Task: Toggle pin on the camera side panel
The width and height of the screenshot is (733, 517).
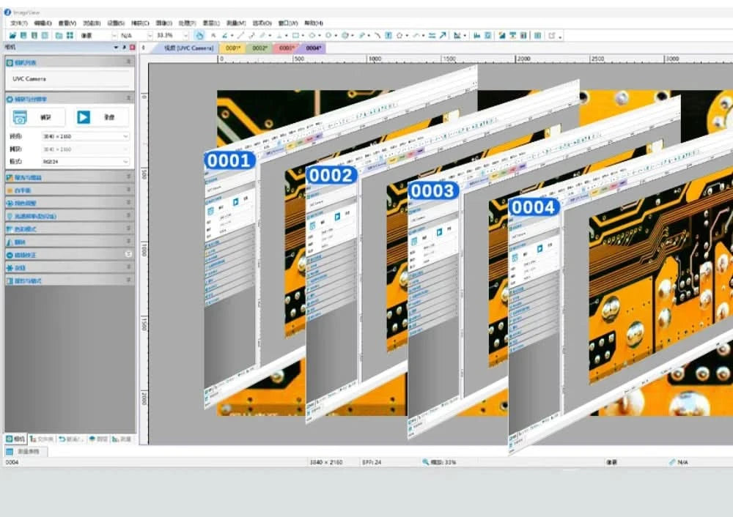Action: (125, 47)
